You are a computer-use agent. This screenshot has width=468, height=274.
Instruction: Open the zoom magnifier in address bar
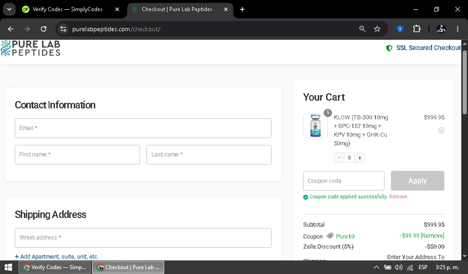(x=362, y=29)
